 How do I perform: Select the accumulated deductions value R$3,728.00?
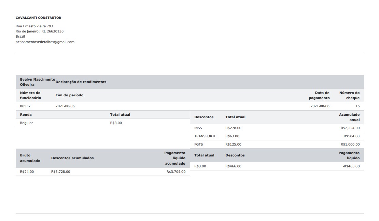pyautogui.click(x=60, y=172)
